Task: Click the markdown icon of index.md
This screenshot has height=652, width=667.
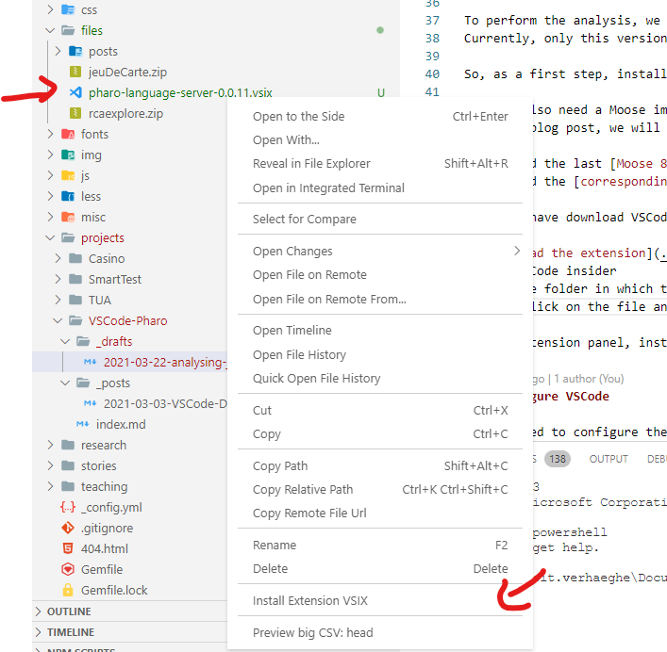Action: (x=82, y=424)
